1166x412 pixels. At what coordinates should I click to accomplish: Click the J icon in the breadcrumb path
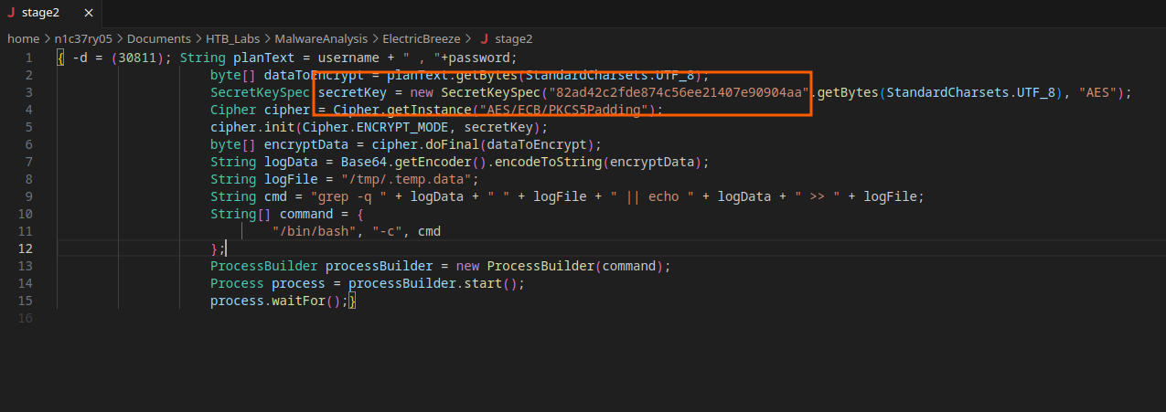click(x=484, y=38)
